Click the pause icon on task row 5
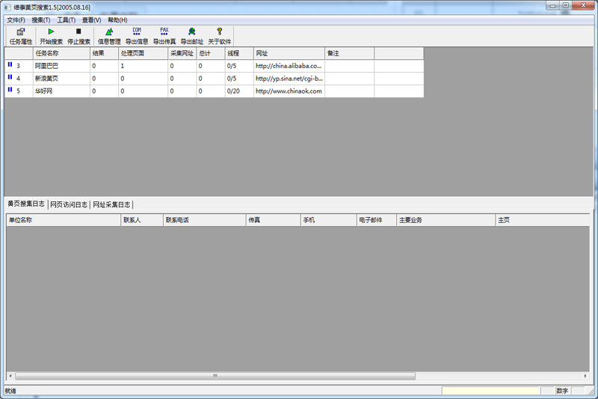The image size is (598, 399). point(10,90)
